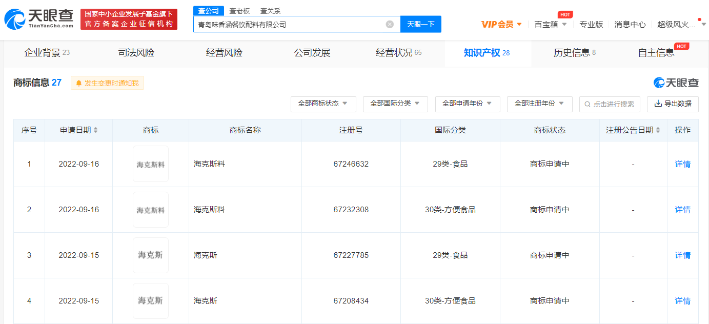Screen dimensions: 709x324
Task: Expand 全部商标状态 filter dropdown
Action: click(323, 104)
